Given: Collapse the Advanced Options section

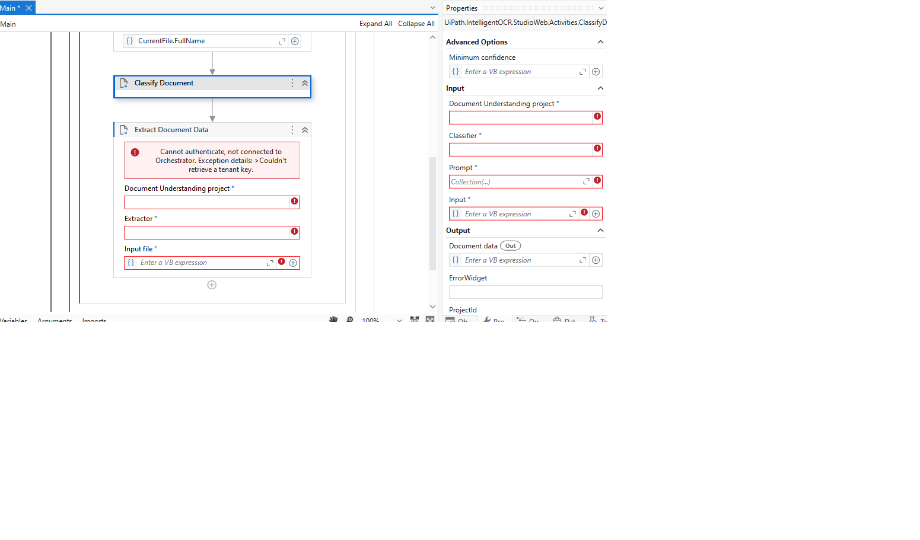Looking at the screenshot, I should point(600,41).
